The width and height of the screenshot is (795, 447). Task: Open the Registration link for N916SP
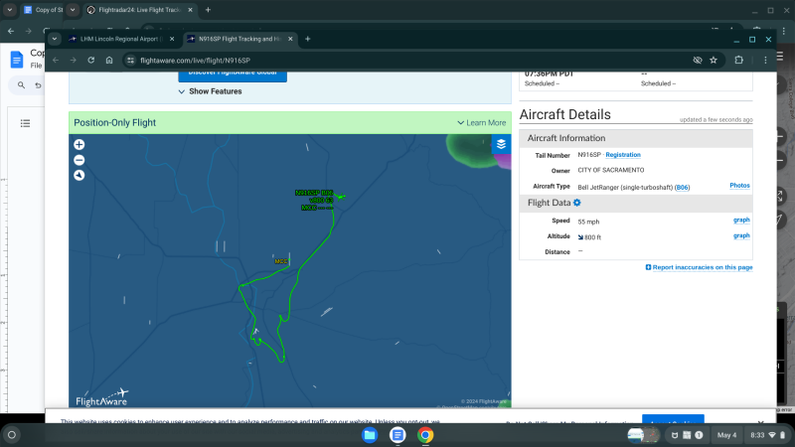pos(623,155)
